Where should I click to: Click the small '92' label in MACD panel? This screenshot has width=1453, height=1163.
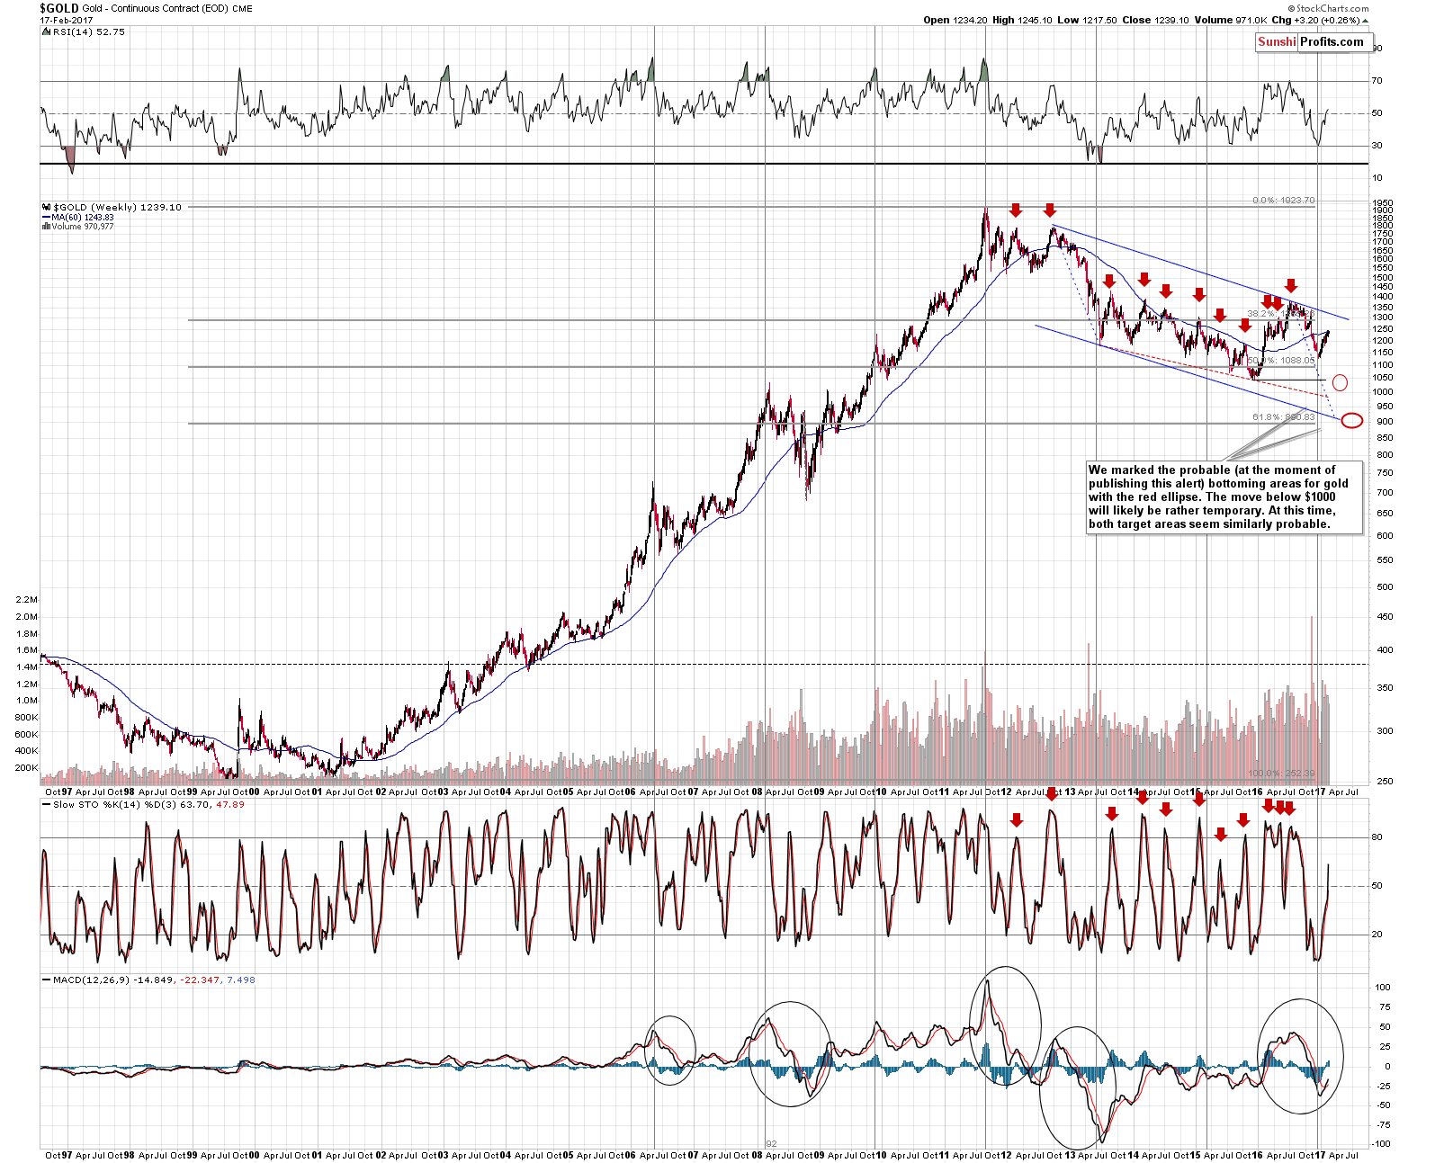[771, 1144]
